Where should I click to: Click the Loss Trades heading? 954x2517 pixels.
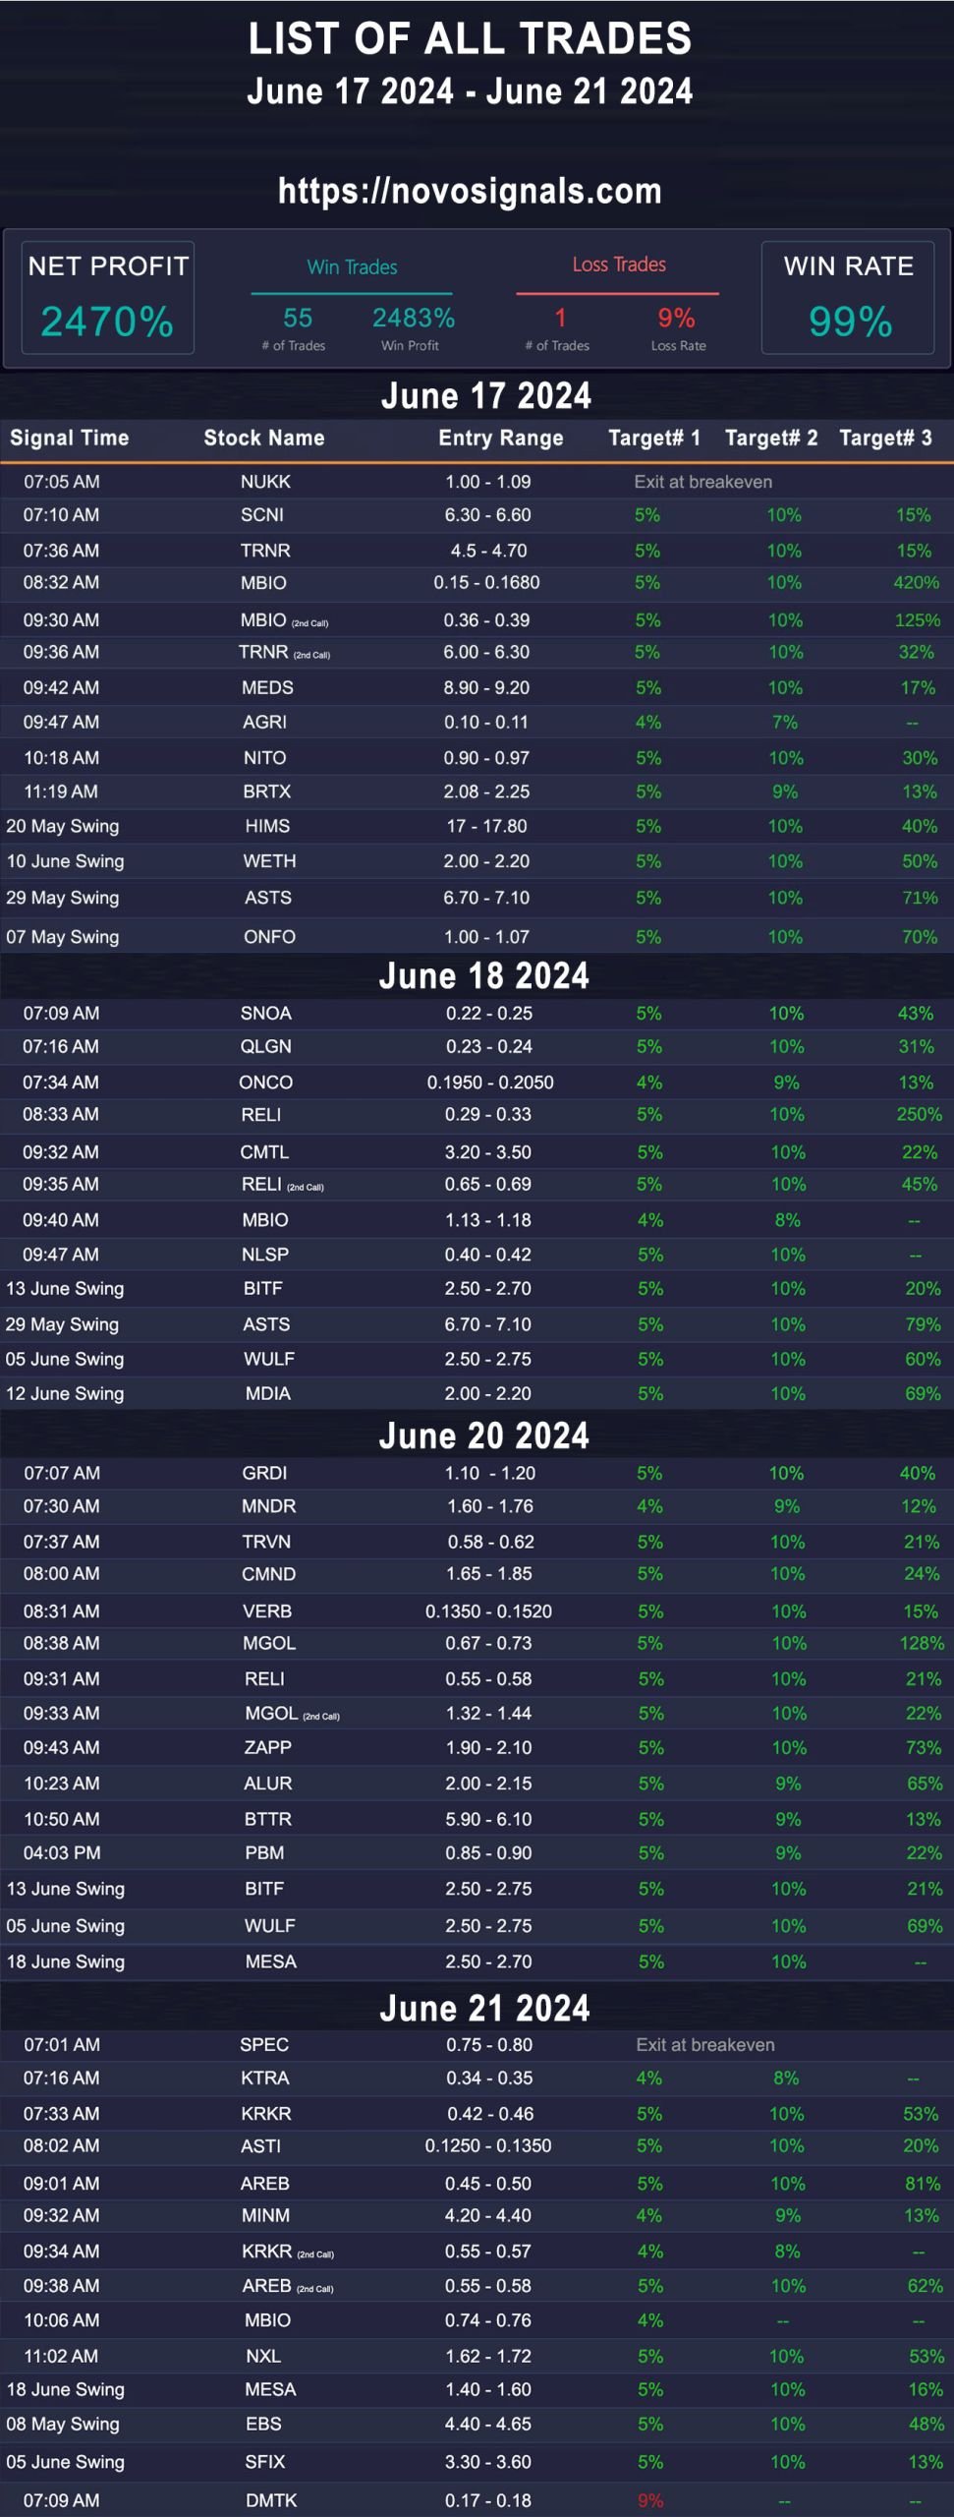tap(619, 264)
